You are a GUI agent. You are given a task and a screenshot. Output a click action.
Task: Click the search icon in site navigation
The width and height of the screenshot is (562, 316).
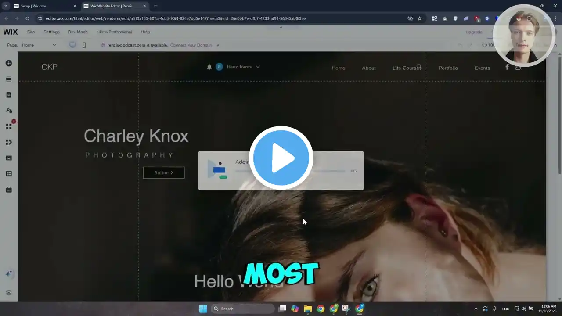tap(419, 67)
